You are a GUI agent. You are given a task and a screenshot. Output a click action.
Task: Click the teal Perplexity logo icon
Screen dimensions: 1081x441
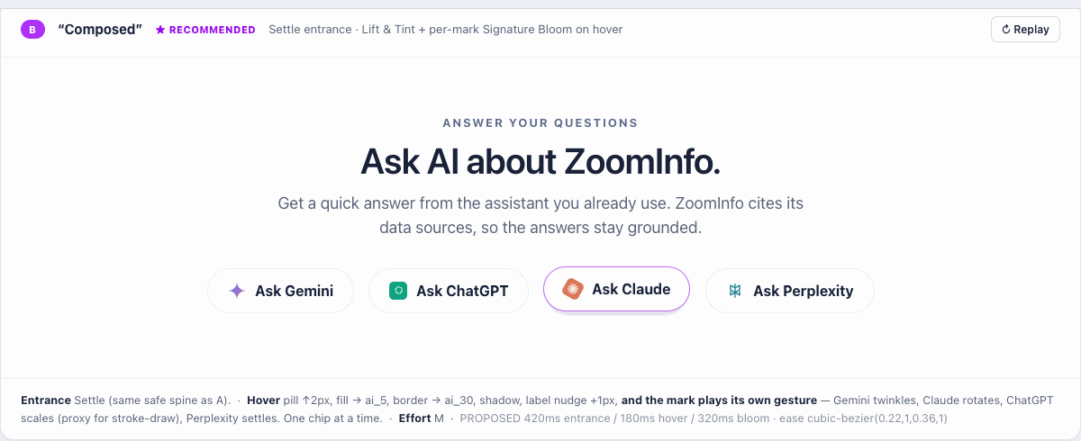735,291
